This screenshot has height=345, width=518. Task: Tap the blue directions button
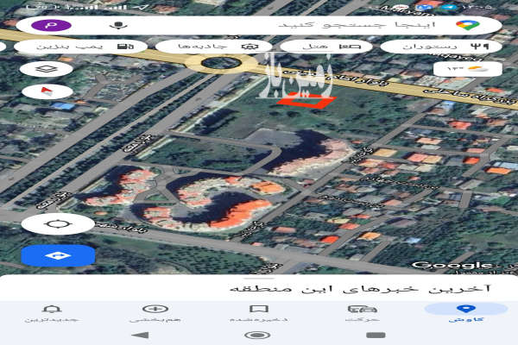click(x=58, y=255)
